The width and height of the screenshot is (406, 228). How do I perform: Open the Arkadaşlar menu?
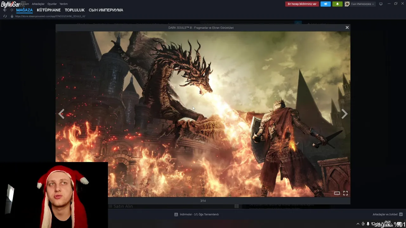pyautogui.click(x=38, y=4)
